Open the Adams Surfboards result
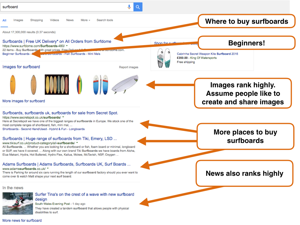Viewport: 300px width, 225px height. (x=67, y=164)
